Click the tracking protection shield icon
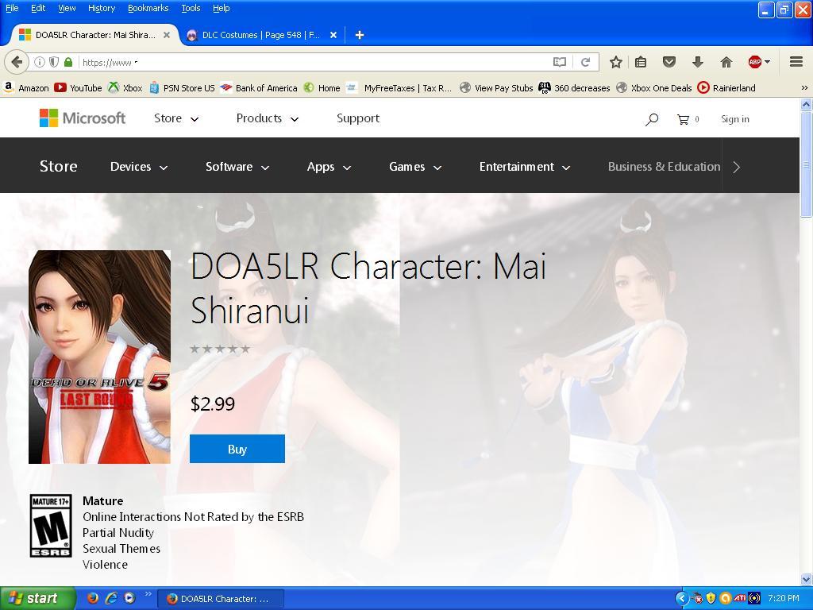This screenshot has height=610, width=813. point(54,62)
